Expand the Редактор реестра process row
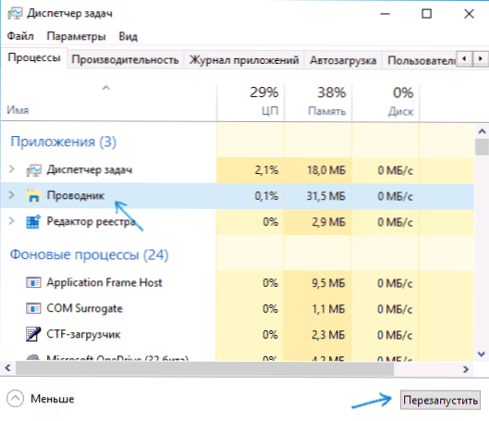 tap(11, 221)
